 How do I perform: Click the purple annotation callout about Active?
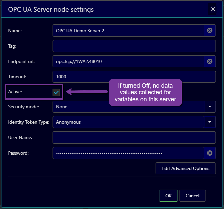[146, 92]
